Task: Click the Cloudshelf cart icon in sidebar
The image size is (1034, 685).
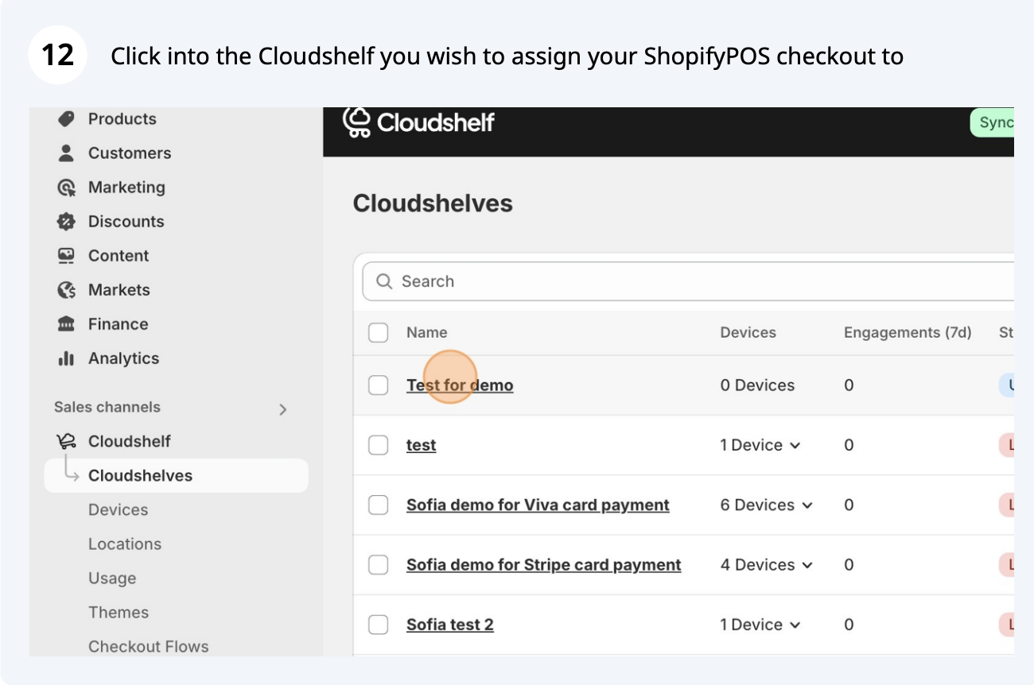Action: (x=66, y=441)
